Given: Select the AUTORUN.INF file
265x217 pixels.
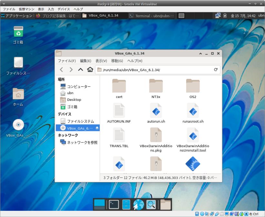Looking at the screenshot, I should pos(119,113).
